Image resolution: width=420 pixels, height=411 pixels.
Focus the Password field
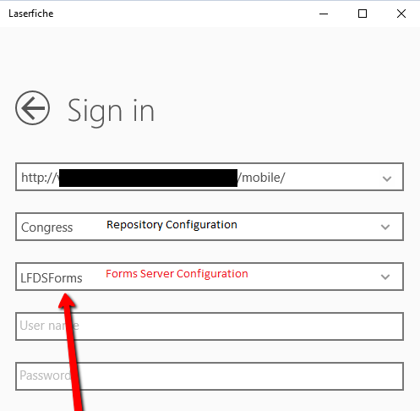click(210, 376)
